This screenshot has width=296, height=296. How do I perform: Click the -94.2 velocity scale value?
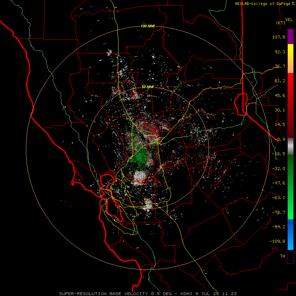pyautogui.click(x=279, y=227)
